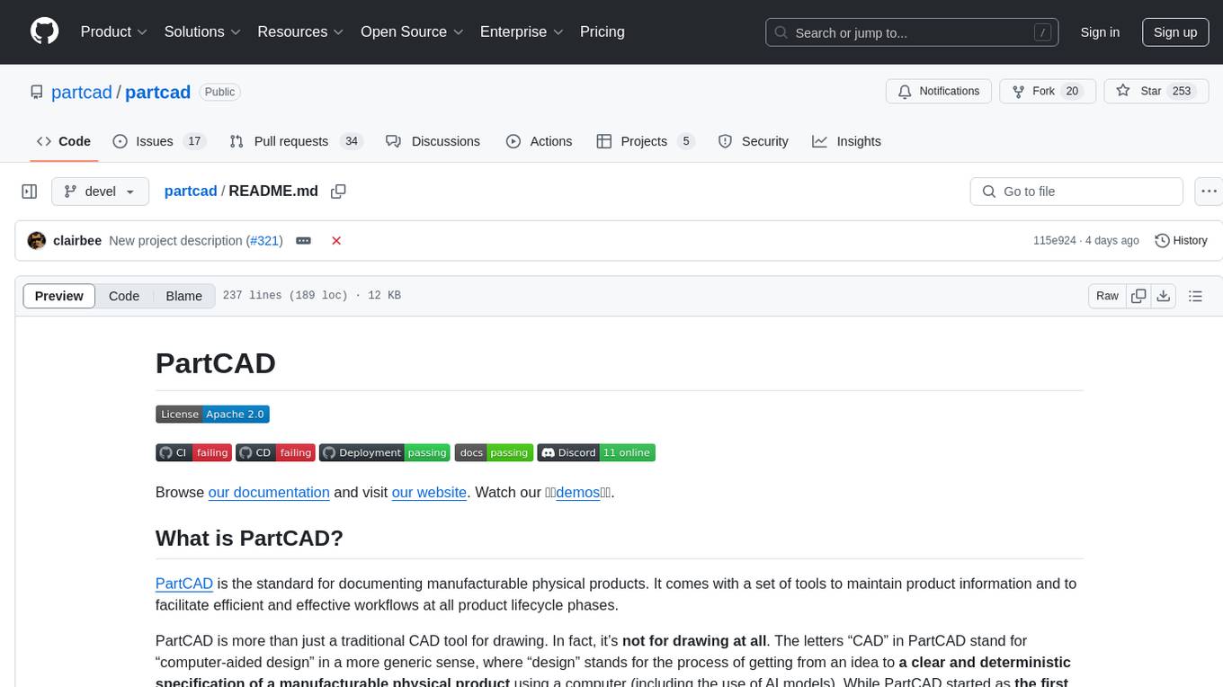Image resolution: width=1223 pixels, height=687 pixels.
Task: Toggle the file tree side panel
Action: (x=30, y=192)
